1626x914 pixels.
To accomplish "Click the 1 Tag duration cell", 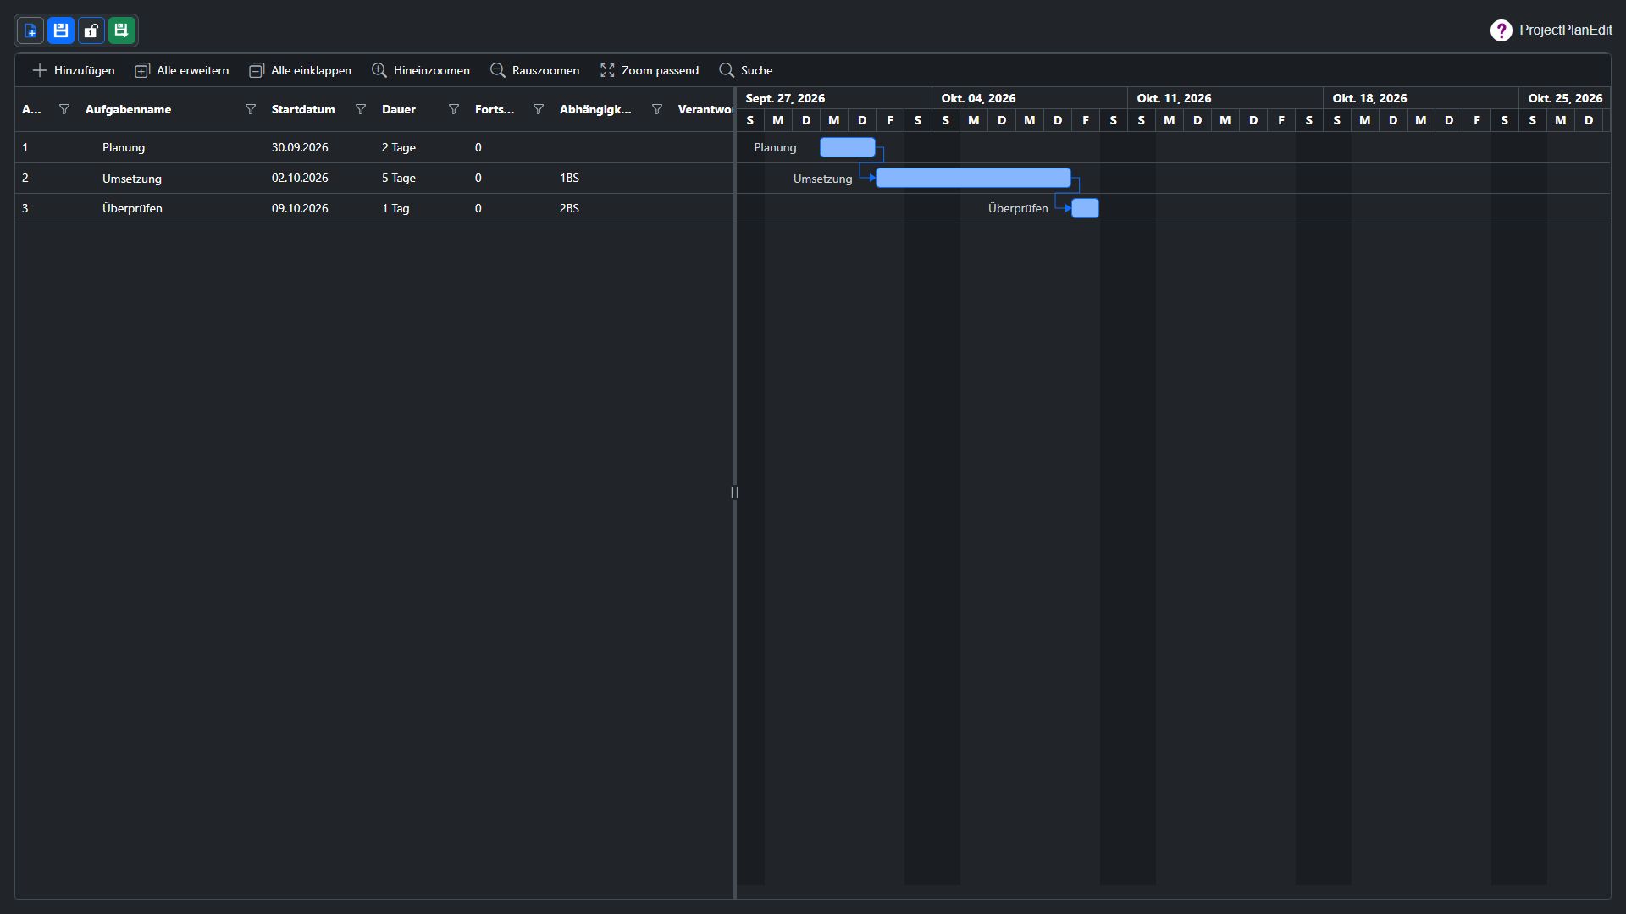I will [395, 208].
